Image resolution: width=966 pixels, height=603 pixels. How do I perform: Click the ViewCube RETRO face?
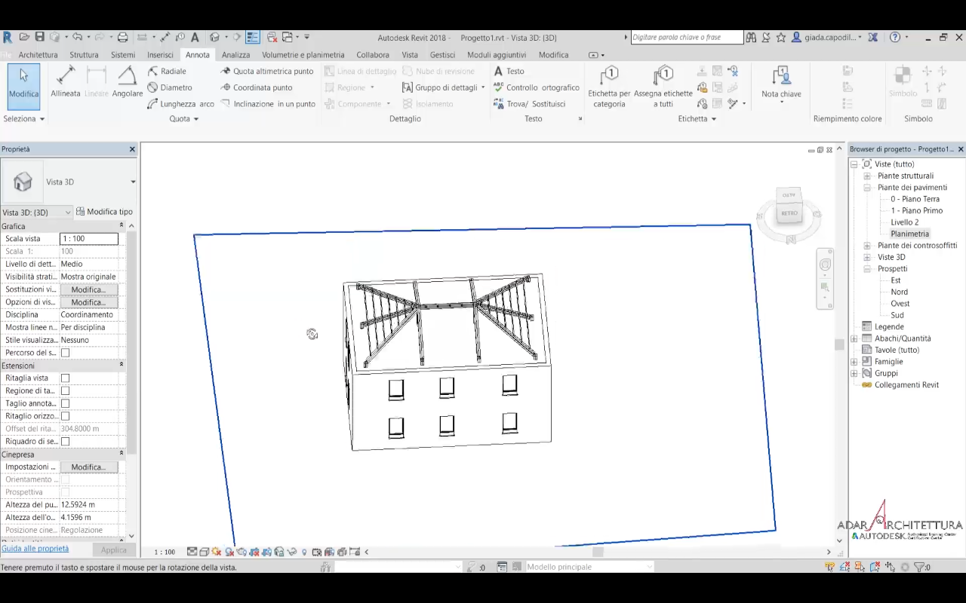click(789, 213)
